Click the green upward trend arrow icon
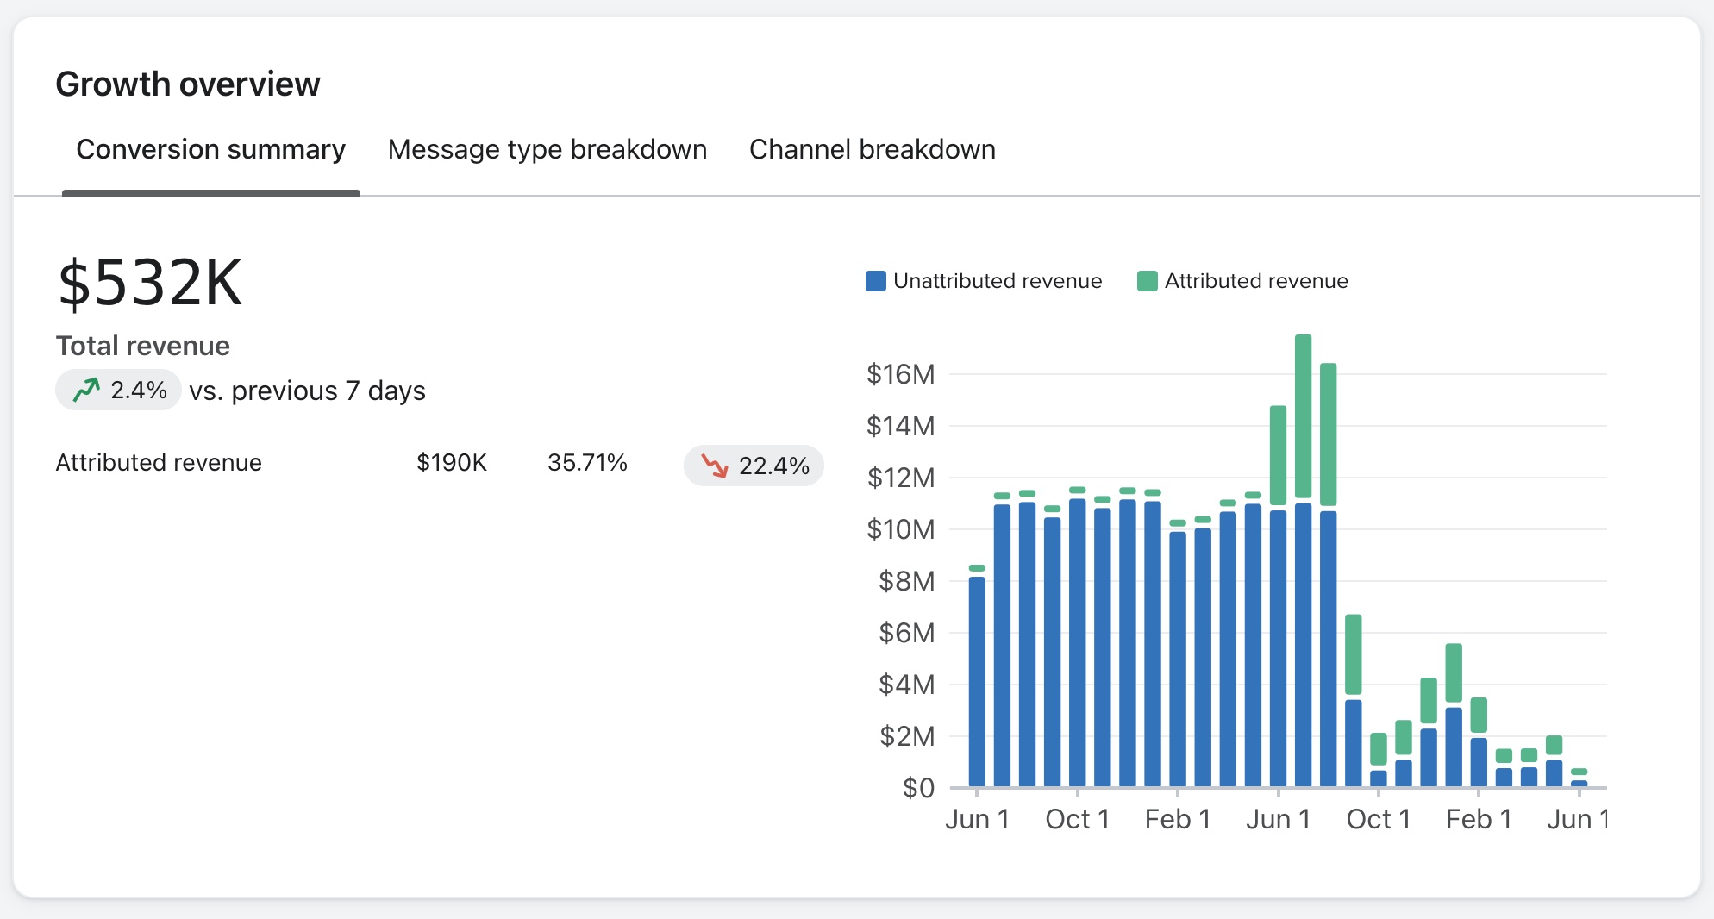 tap(86, 391)
